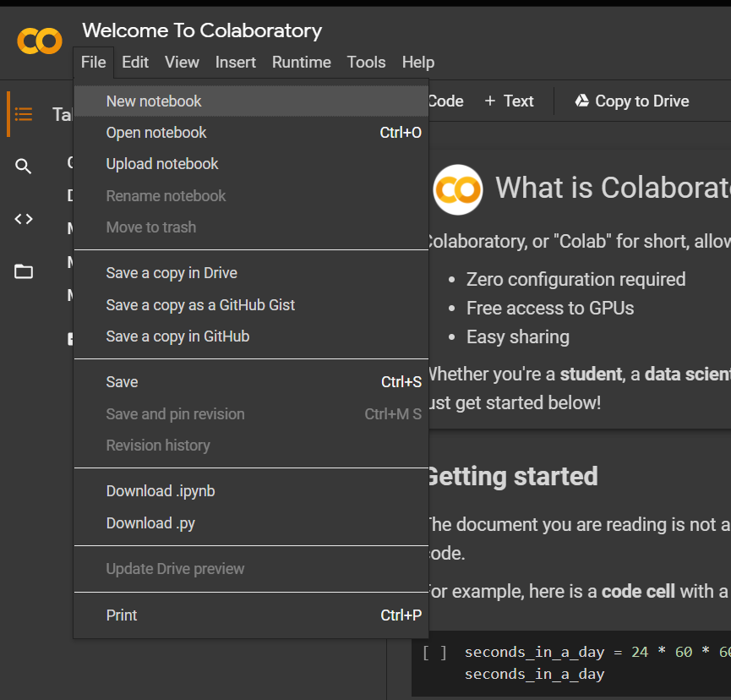
Task: Click the notebook title Welcome To Colaboratory
Action: click(x=202, y=30)
